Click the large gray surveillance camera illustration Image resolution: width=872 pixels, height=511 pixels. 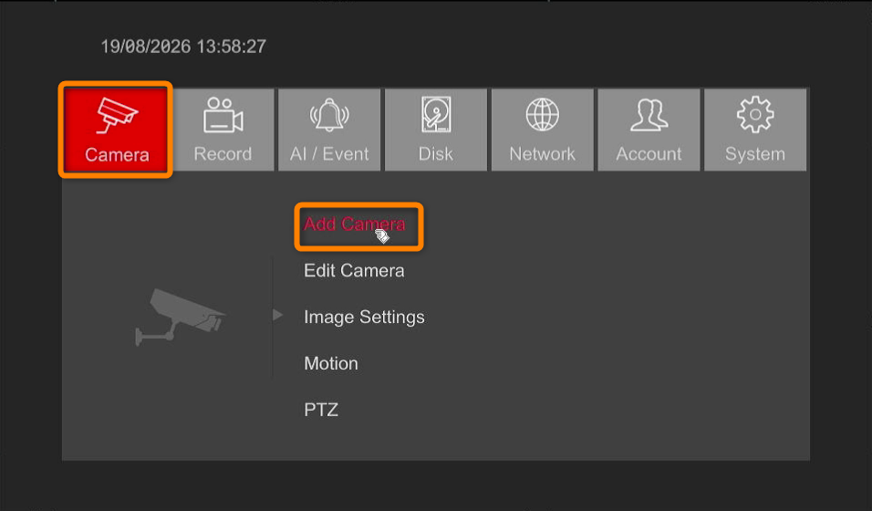[x=180, y=316]
